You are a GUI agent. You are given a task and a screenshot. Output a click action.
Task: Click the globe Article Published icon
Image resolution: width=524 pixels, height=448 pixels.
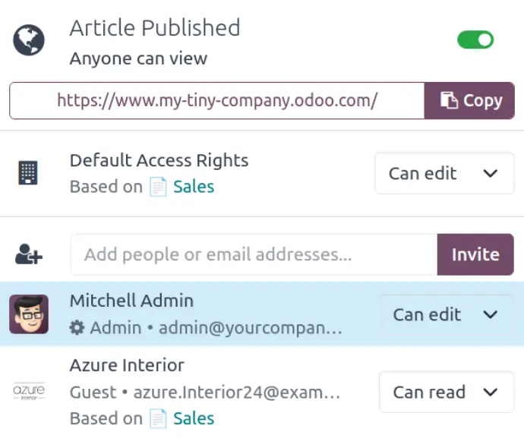tap(29, 40)
